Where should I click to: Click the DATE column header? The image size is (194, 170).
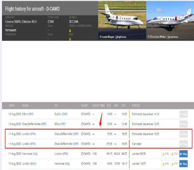pos(12,105)
